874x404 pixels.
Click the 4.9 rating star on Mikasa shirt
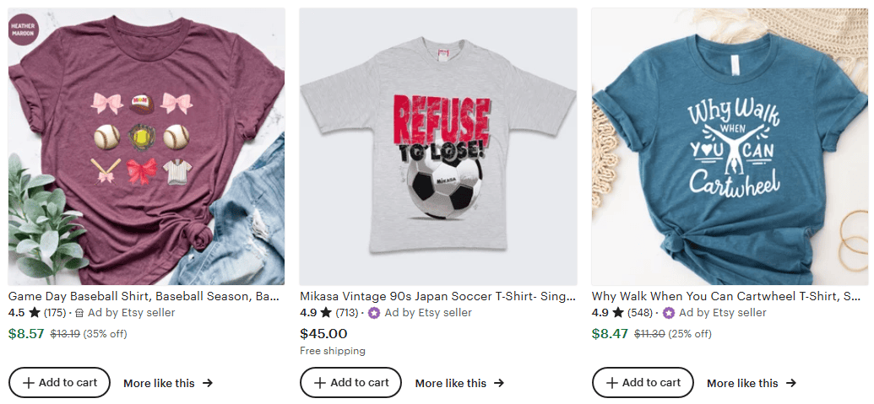pos(326,313)
